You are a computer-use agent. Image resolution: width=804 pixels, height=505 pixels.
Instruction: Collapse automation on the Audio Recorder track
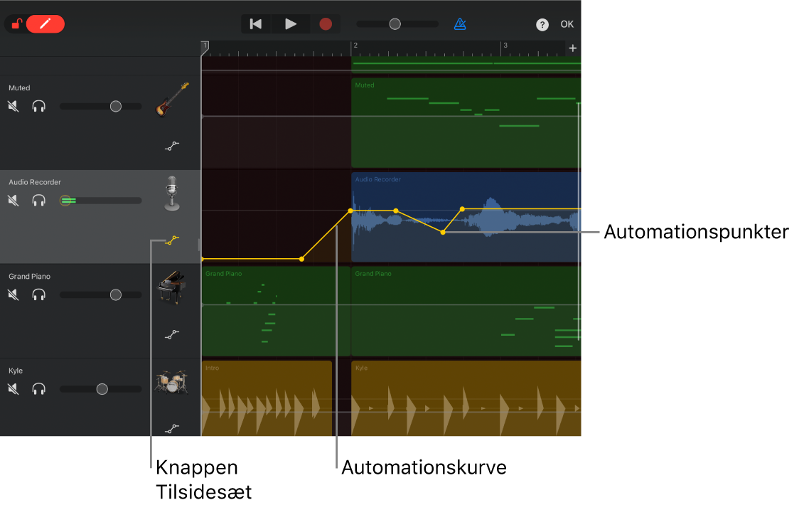[171, 240]
